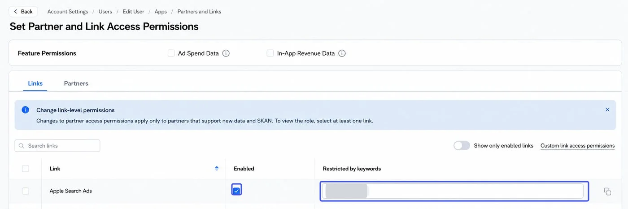Open Partners and Links breadcrumb

pyautogui.click(x=199, y=12)
